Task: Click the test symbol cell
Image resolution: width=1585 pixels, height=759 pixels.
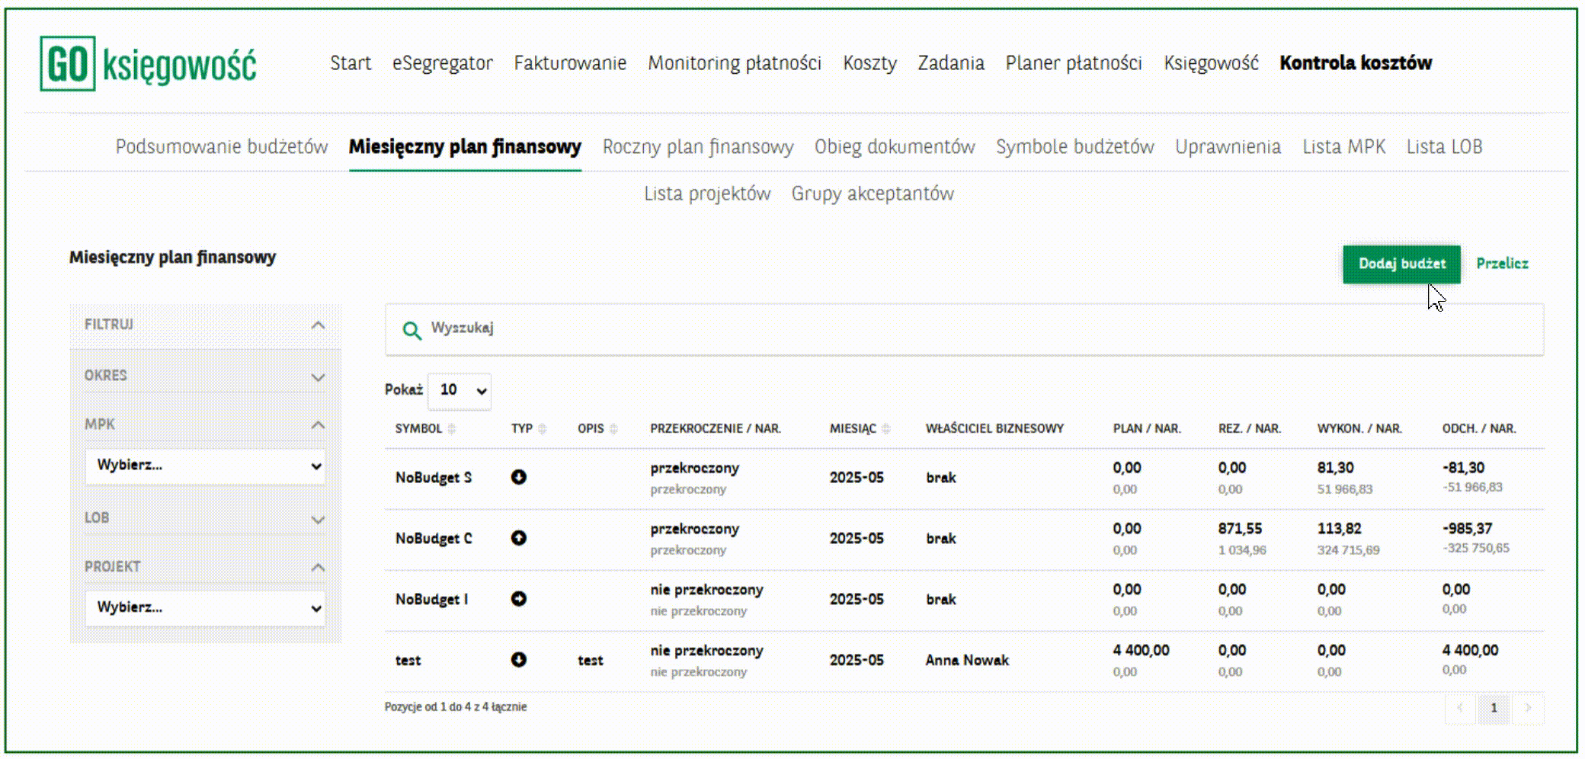Action: 408,661
